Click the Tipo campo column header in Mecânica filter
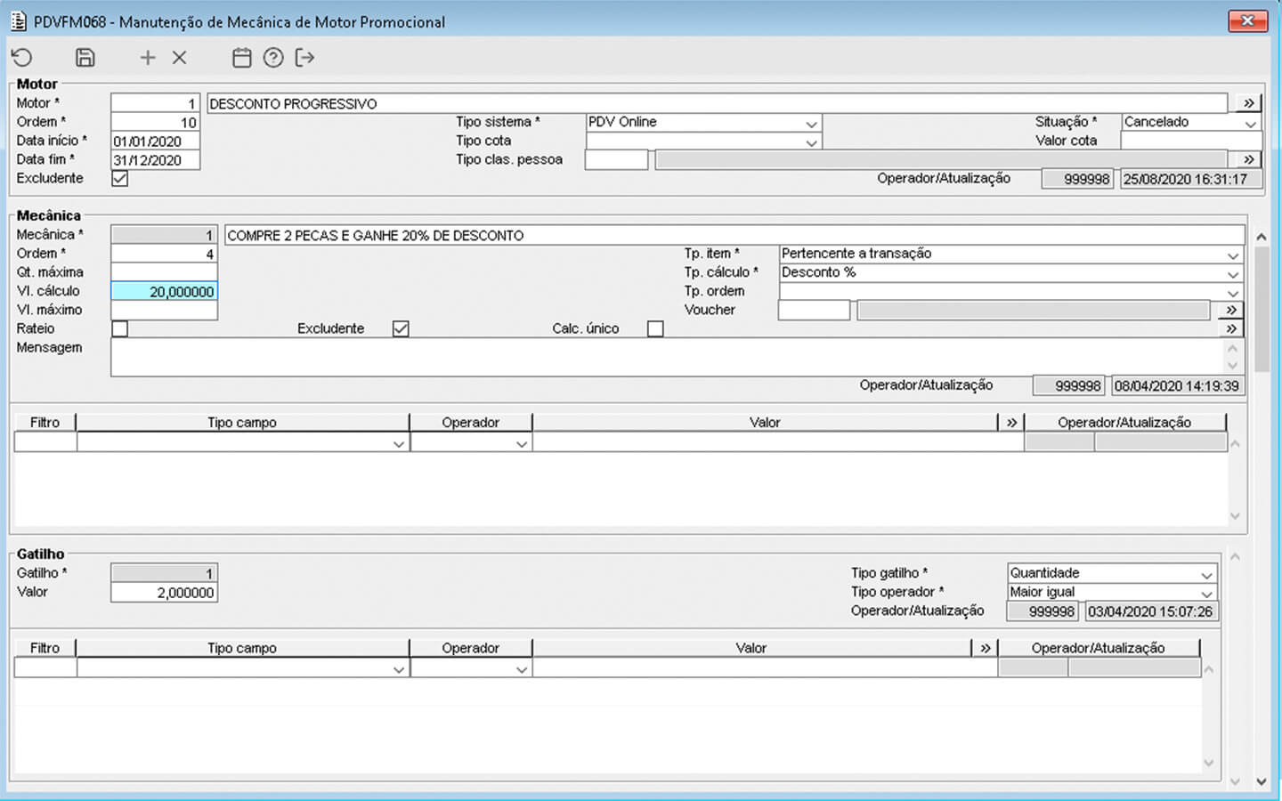Image resolution: width=1282 pixels, height=801 pixels. (x=242, y=422)
